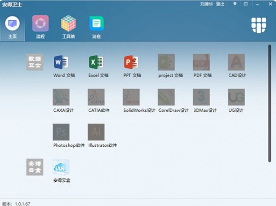Screen dimensions: 276x206
Task: Minimize the 安得卫士 window
Action: (257, 4)
